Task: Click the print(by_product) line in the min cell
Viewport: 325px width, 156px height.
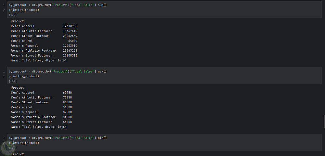Action: pyautogui.click(x=24, y=143)
